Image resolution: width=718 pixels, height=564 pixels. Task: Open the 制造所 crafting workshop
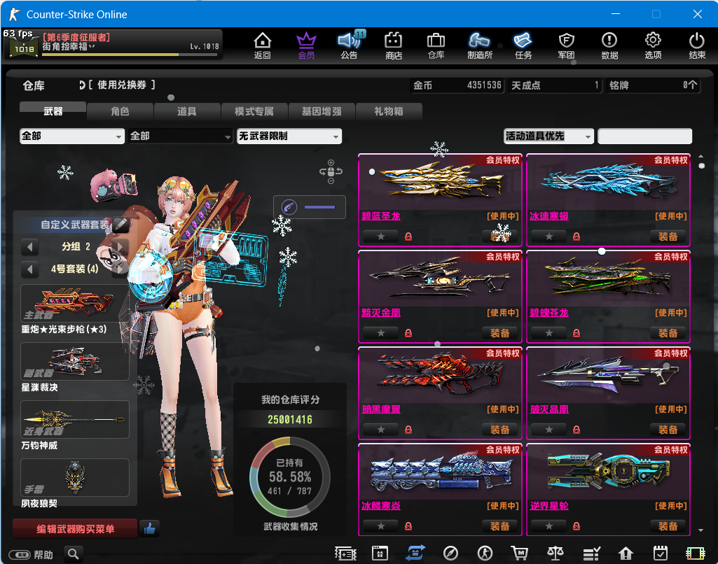[479, 45]
